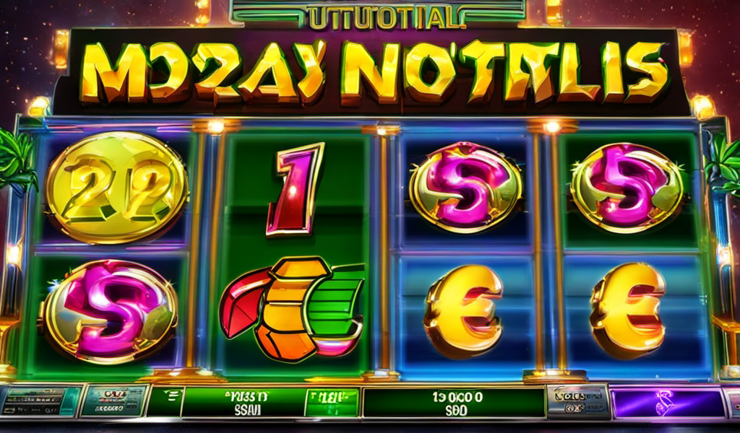Click the pink S coin in top third reel
The width and height of the screenshot is (740, 433).
466,187
